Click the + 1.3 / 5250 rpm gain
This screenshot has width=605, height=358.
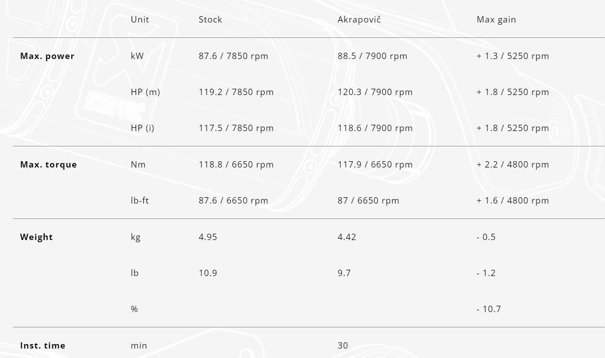[x=513, y=56]
